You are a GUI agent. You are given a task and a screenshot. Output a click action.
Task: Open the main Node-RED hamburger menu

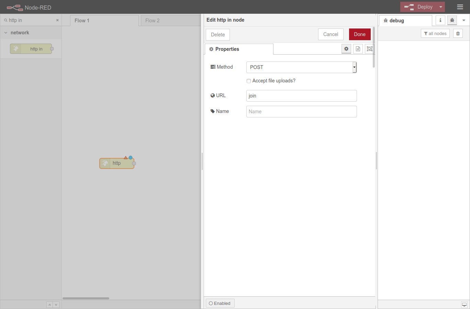460,7
